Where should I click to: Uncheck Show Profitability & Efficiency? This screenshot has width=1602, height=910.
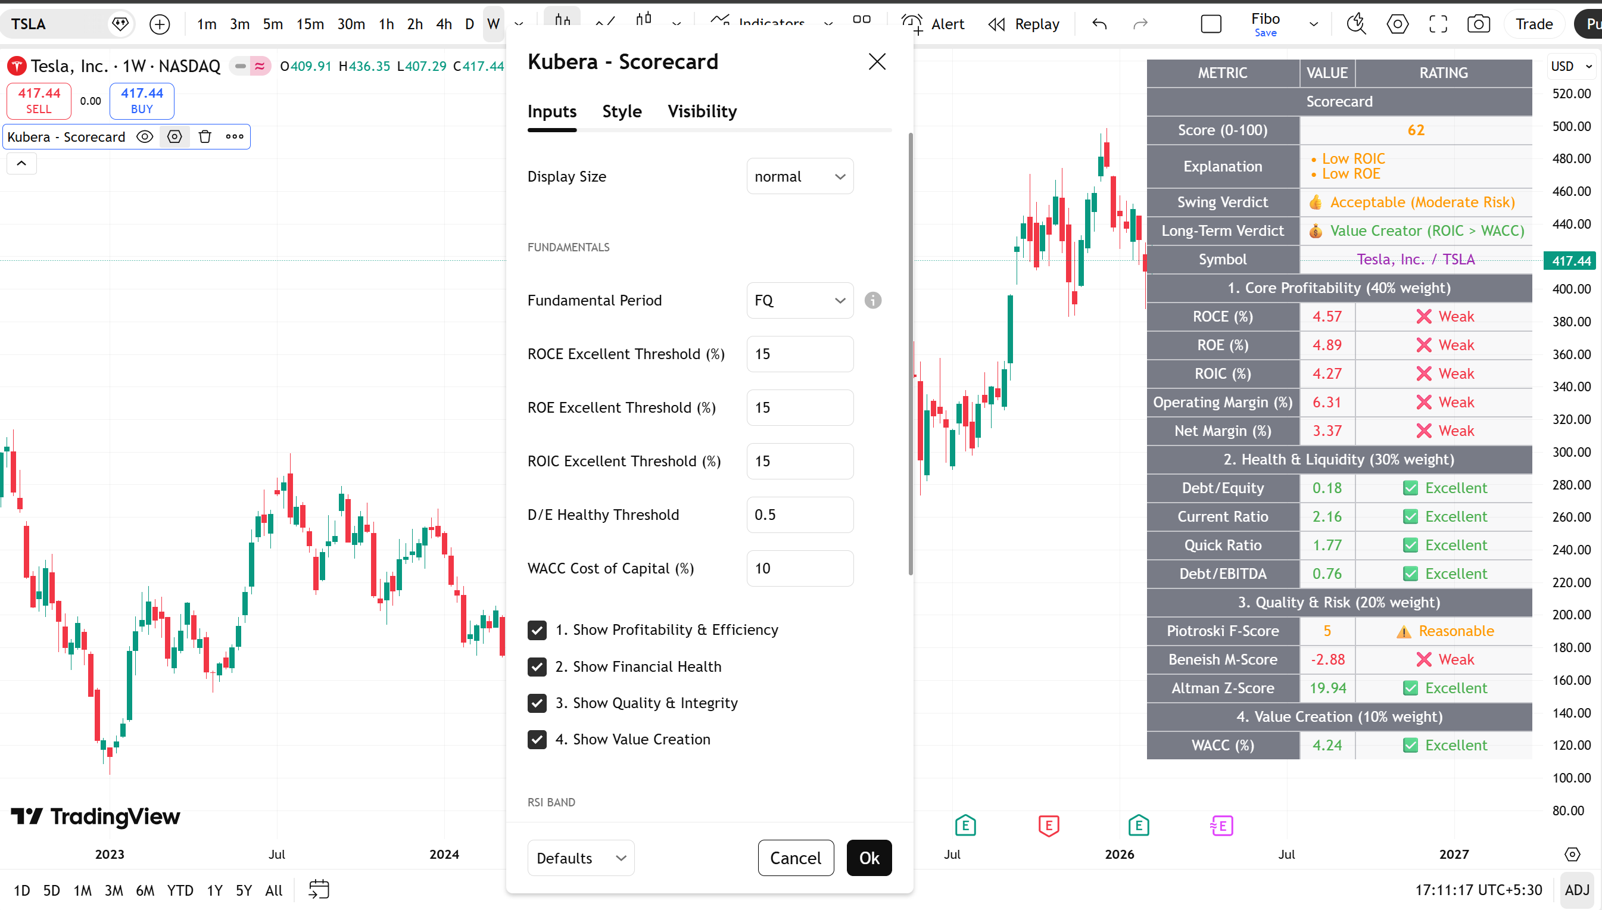[537, 630]
